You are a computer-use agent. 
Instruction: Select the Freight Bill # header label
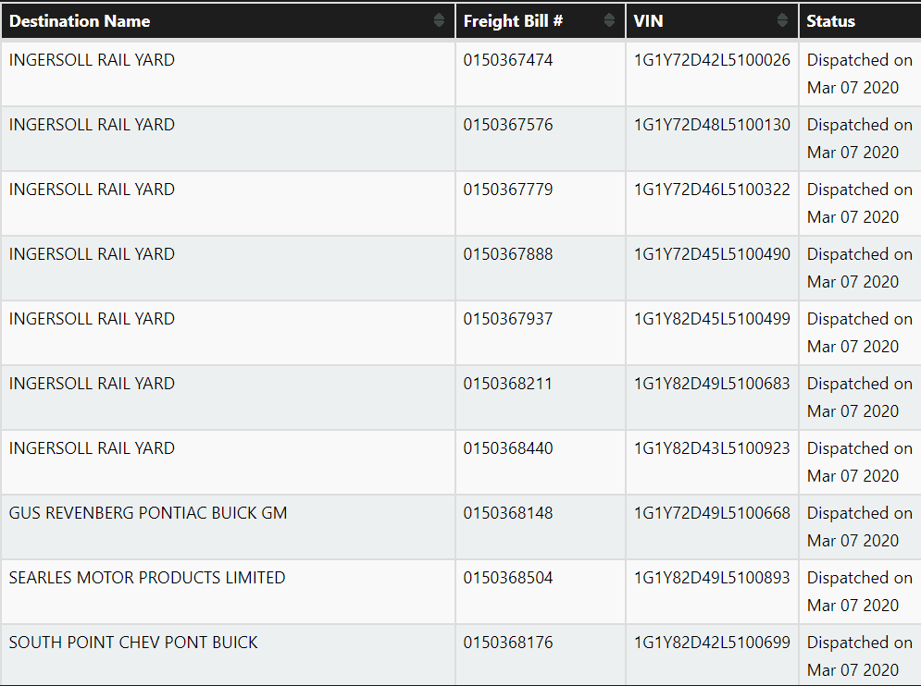[514, 20]
